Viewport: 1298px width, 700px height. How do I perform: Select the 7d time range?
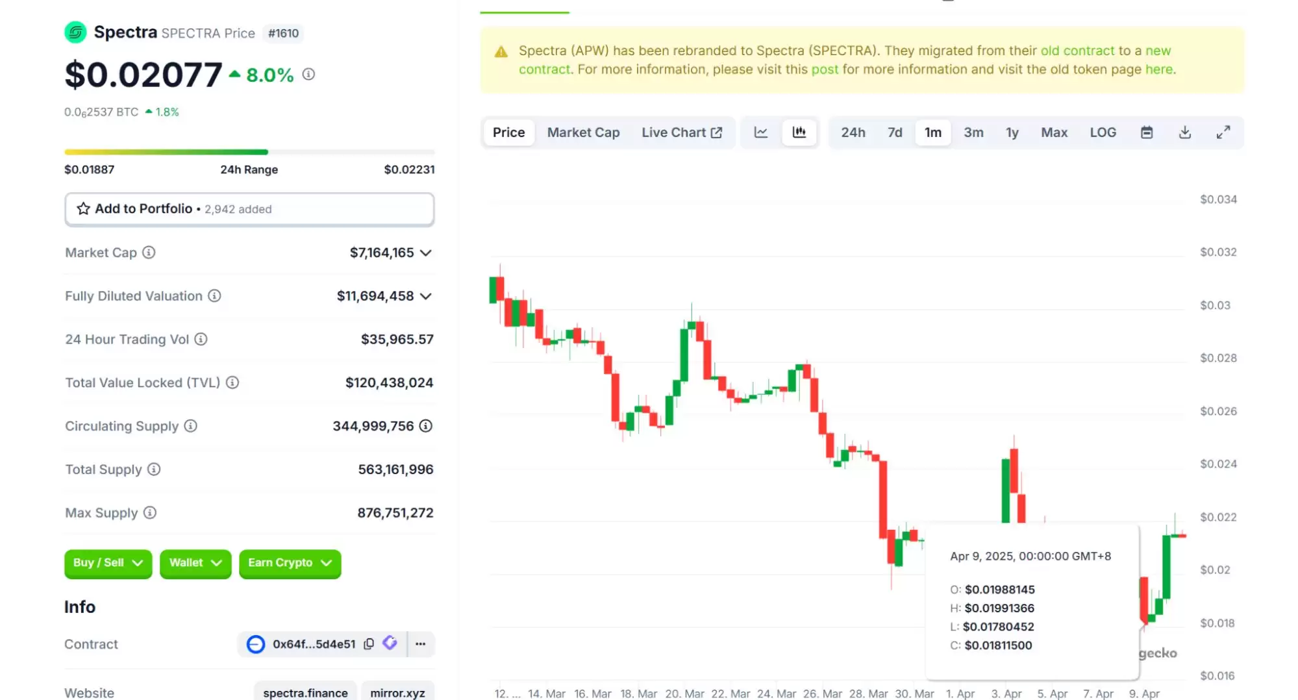click(895, 132)
